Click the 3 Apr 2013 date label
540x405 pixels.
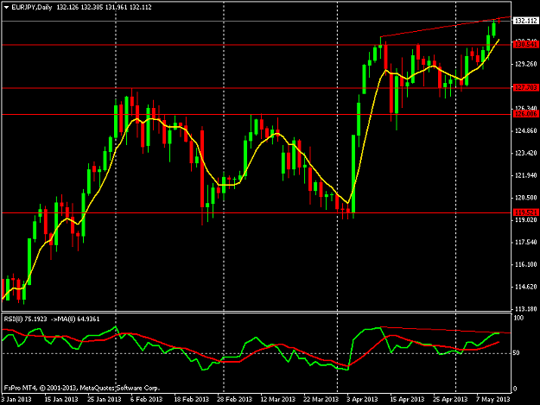tap(362, 399)
